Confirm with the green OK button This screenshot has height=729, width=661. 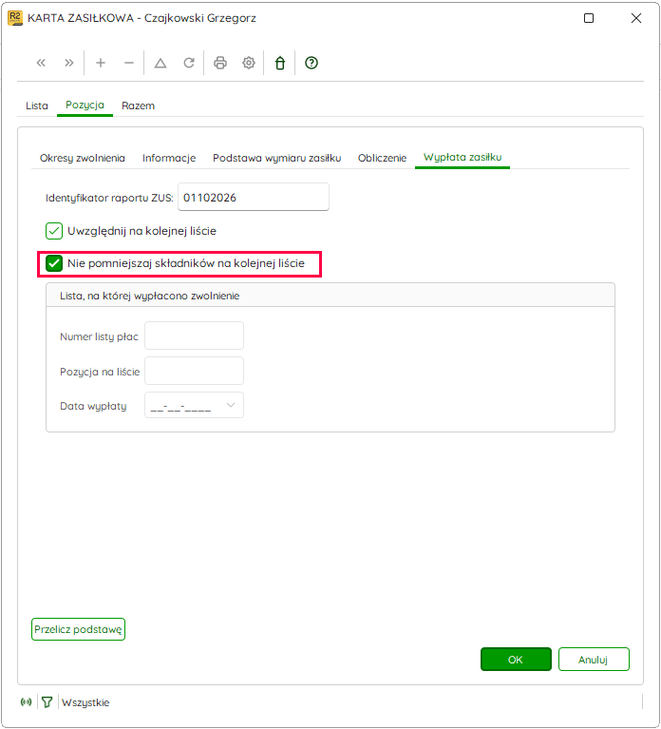coord(516,660)
